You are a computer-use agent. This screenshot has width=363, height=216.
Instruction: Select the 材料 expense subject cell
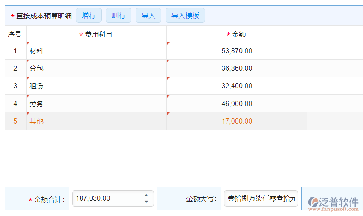point(96,51)
